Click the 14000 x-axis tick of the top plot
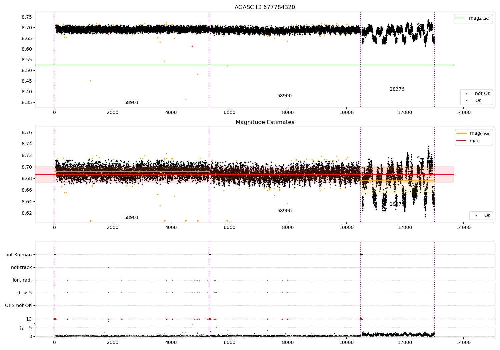 tap(463, 113)
